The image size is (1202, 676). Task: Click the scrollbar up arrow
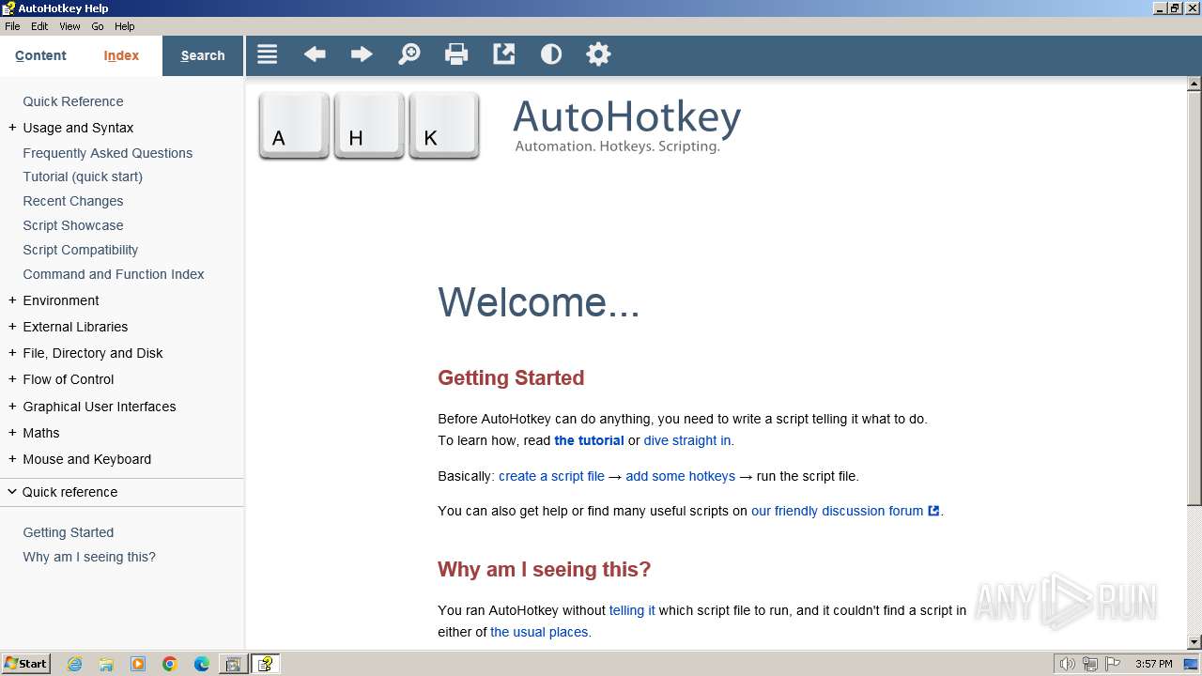pos(1194,84)
